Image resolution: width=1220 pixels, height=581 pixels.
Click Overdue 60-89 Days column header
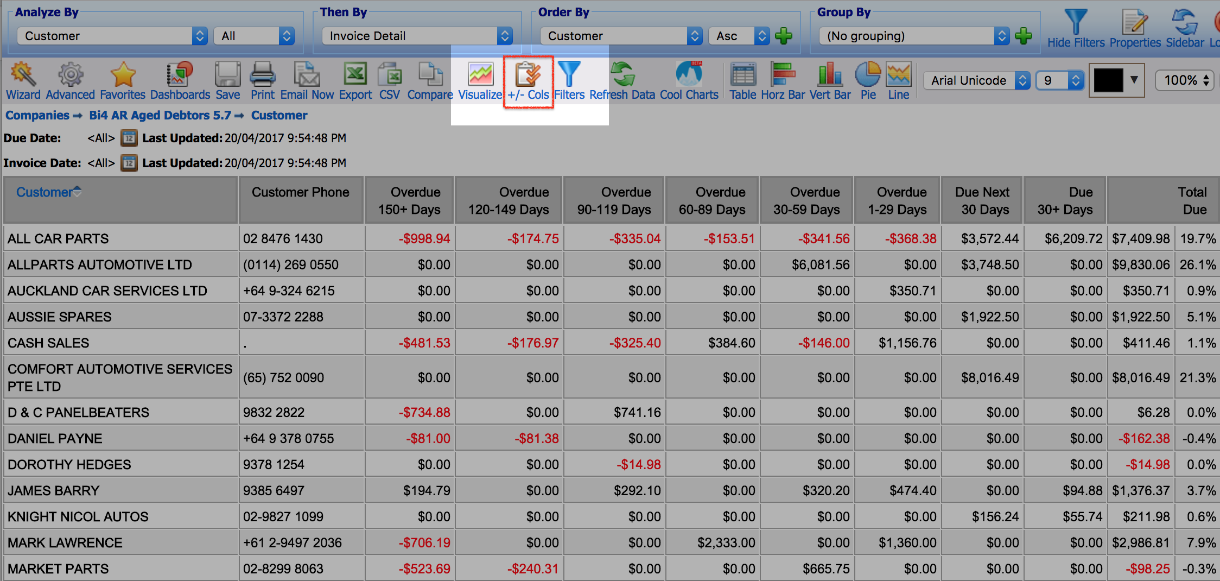click(x=712, y=200)
